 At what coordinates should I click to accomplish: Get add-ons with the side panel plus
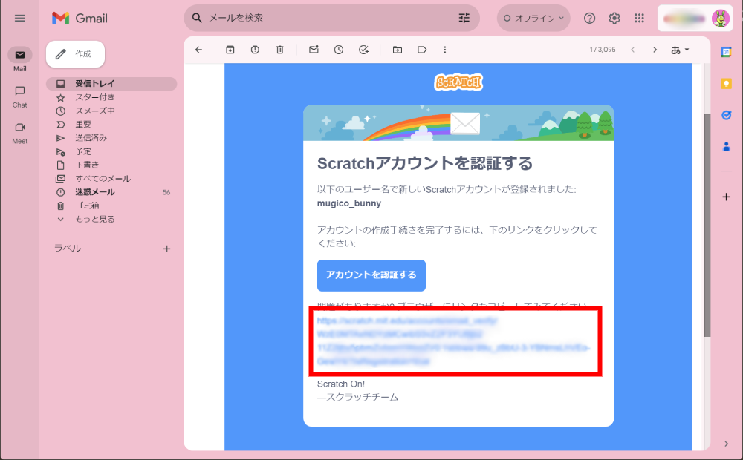coord(726,197)
